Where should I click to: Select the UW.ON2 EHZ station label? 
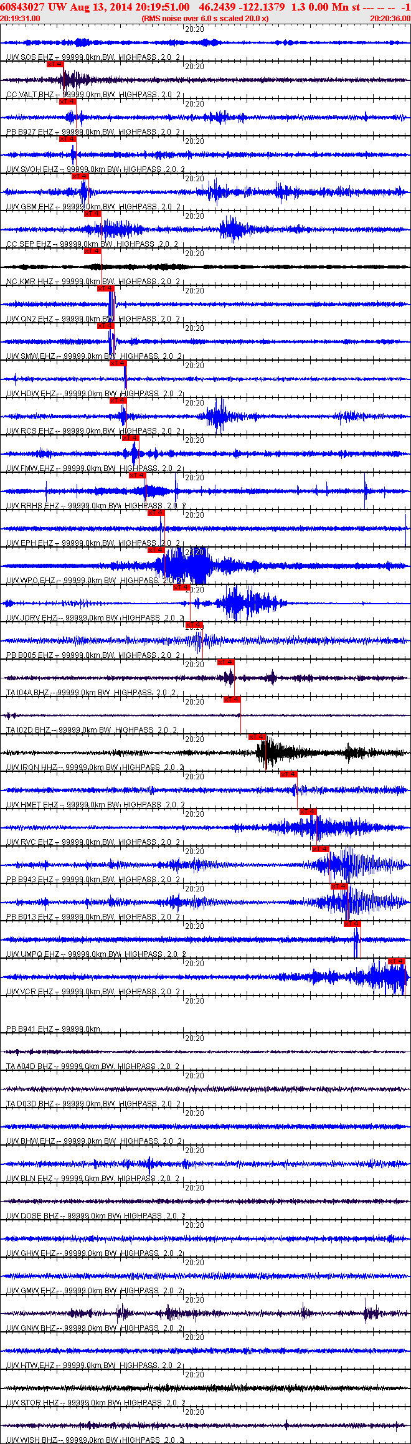tap(29, 319)
